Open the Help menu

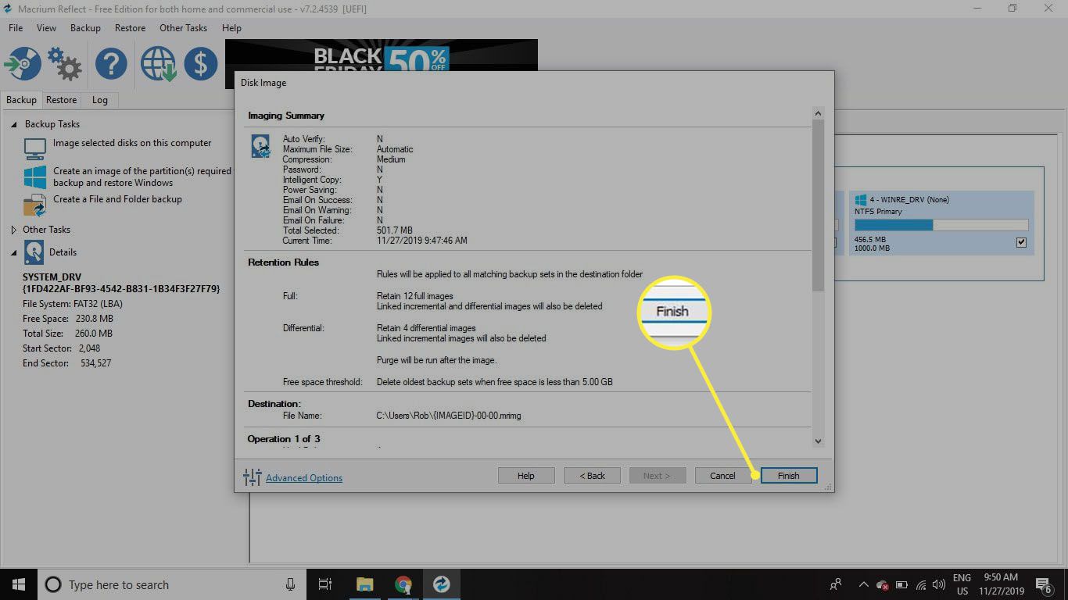231,28
